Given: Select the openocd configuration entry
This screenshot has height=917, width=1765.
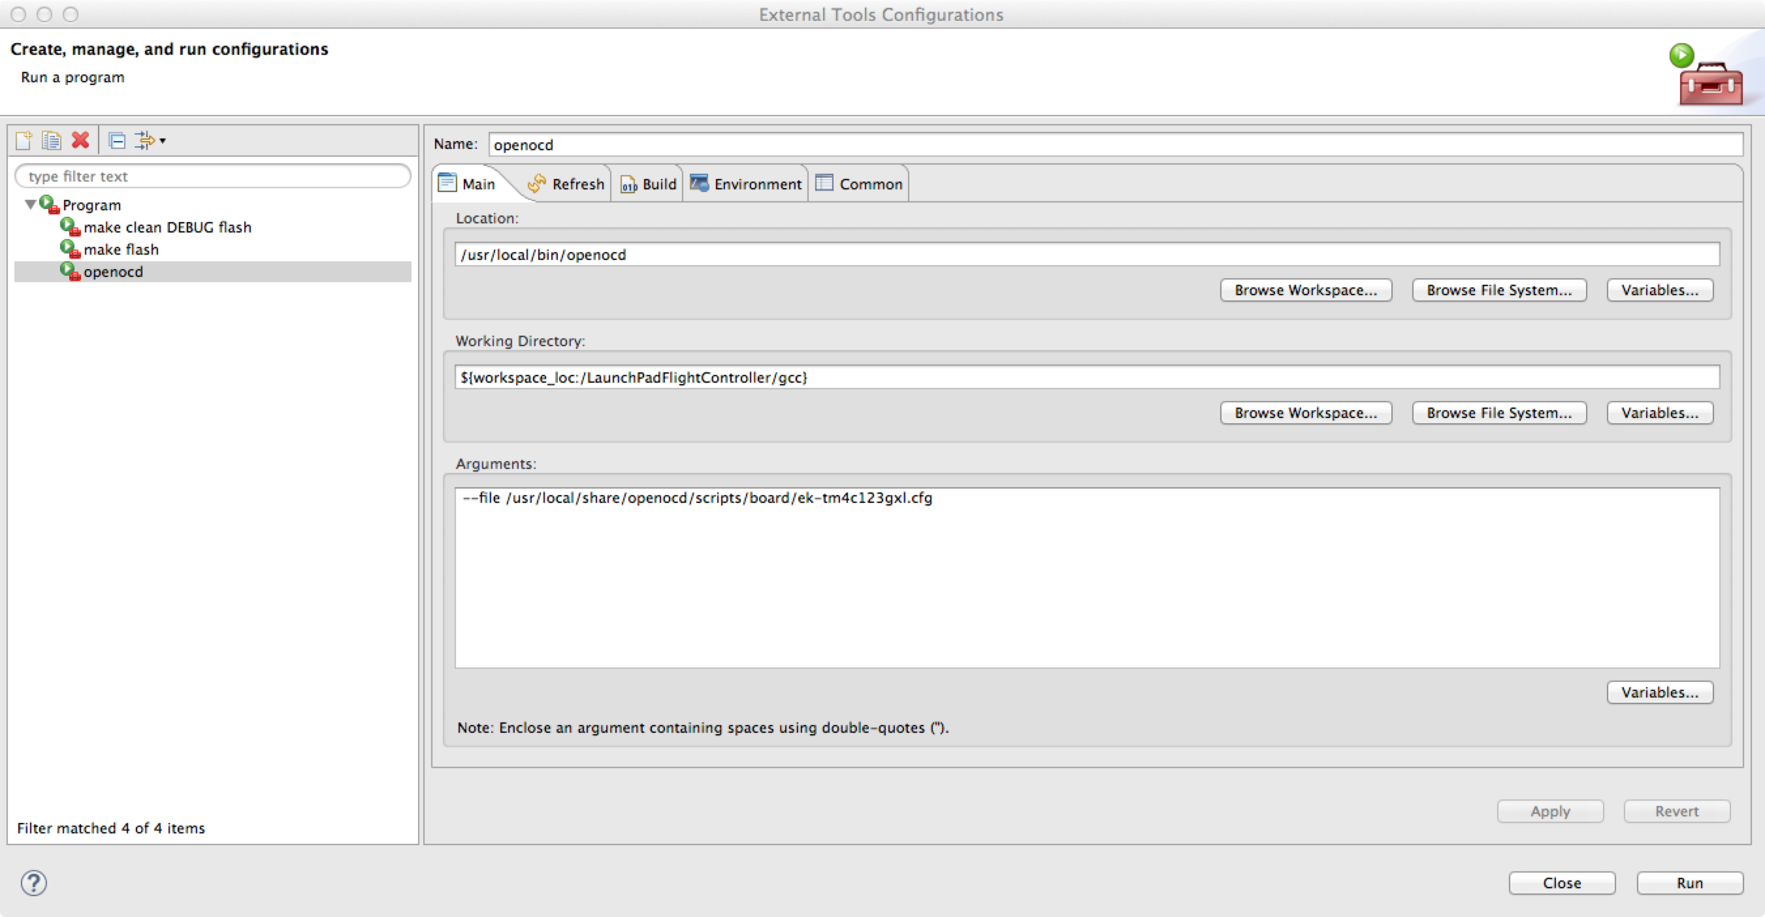Looking at the screenshot, I should click(113, 272).
